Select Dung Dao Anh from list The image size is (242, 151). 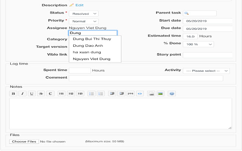tap(95, 46)
